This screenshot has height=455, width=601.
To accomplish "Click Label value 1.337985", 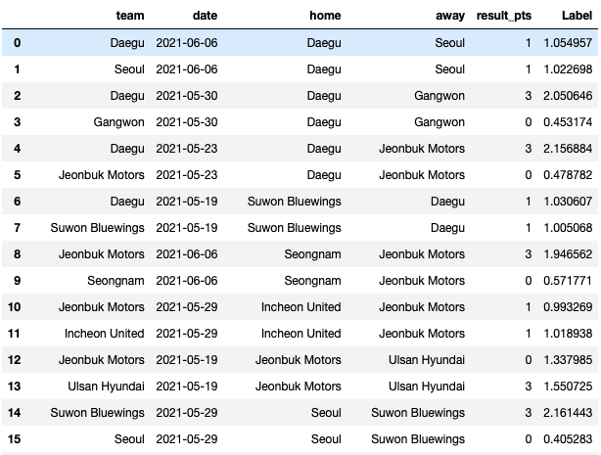I will [x=568, y=360].
